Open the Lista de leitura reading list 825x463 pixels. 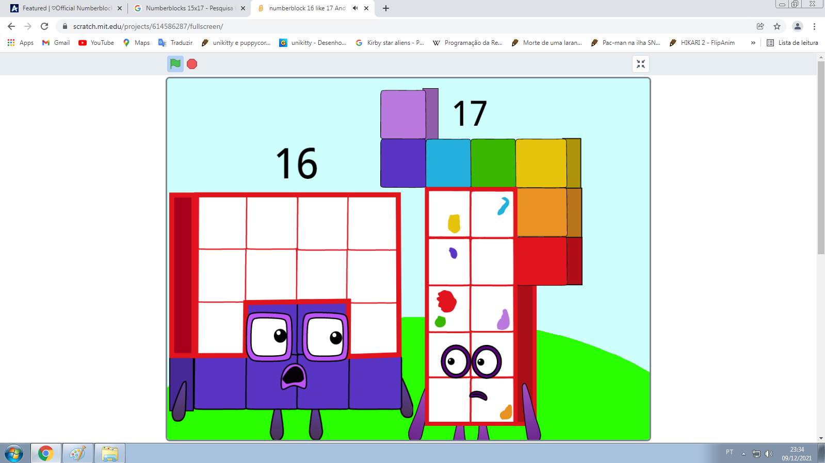tap(792, 43)
